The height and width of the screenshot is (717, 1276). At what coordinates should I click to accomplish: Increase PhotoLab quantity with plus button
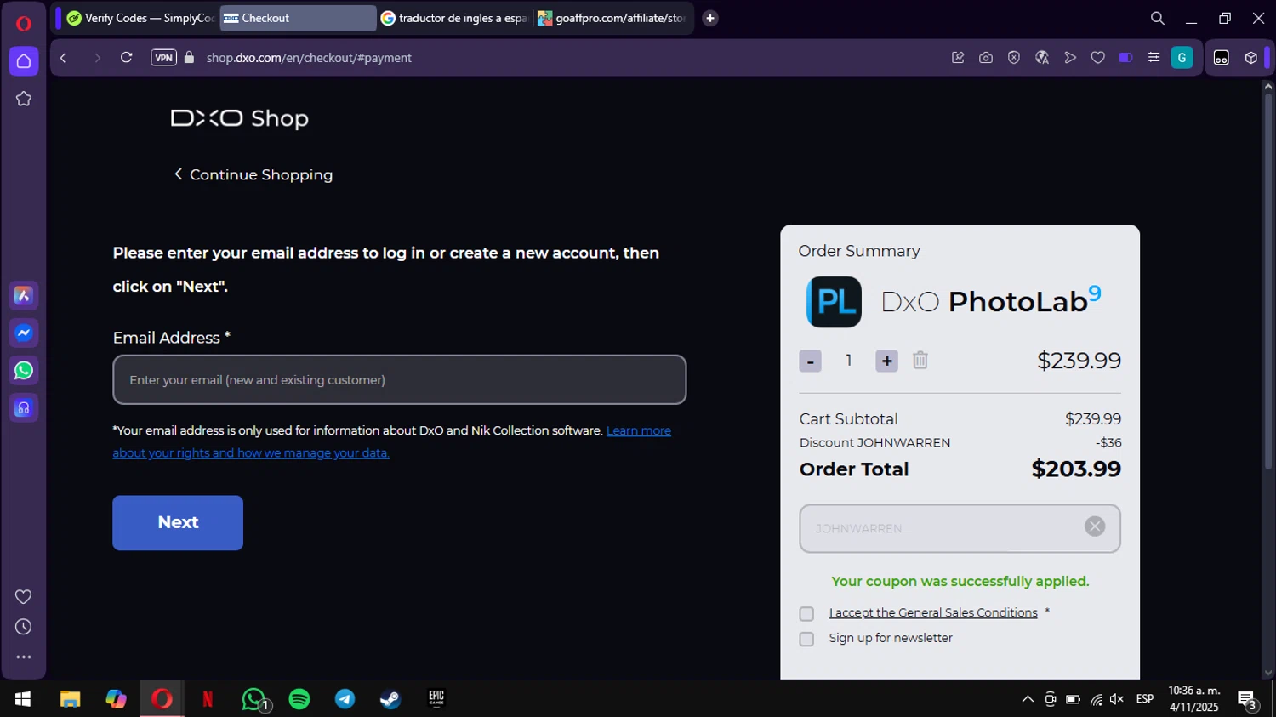[x=886, y=361]
